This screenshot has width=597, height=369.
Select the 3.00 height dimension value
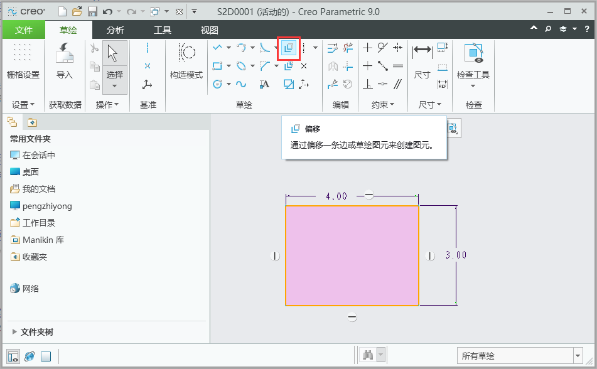(x=456, y=255)
